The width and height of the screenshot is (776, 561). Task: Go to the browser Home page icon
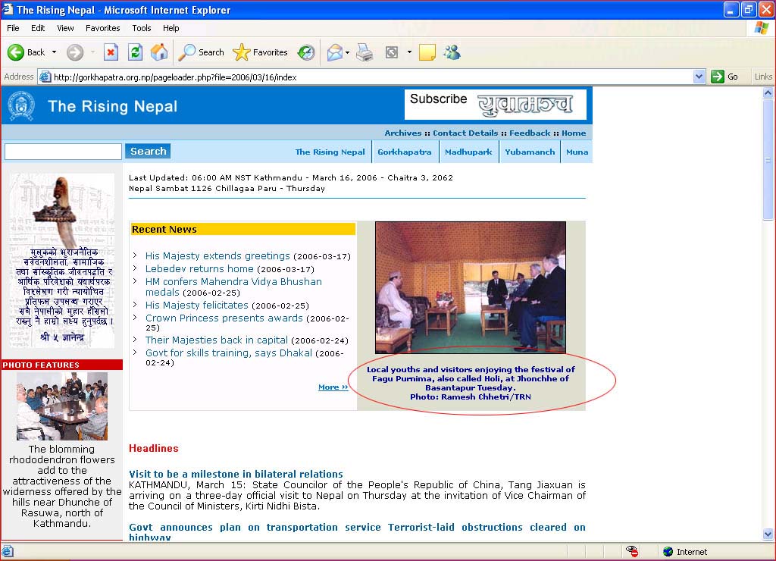pyautogui.click(x=159, y=52)
